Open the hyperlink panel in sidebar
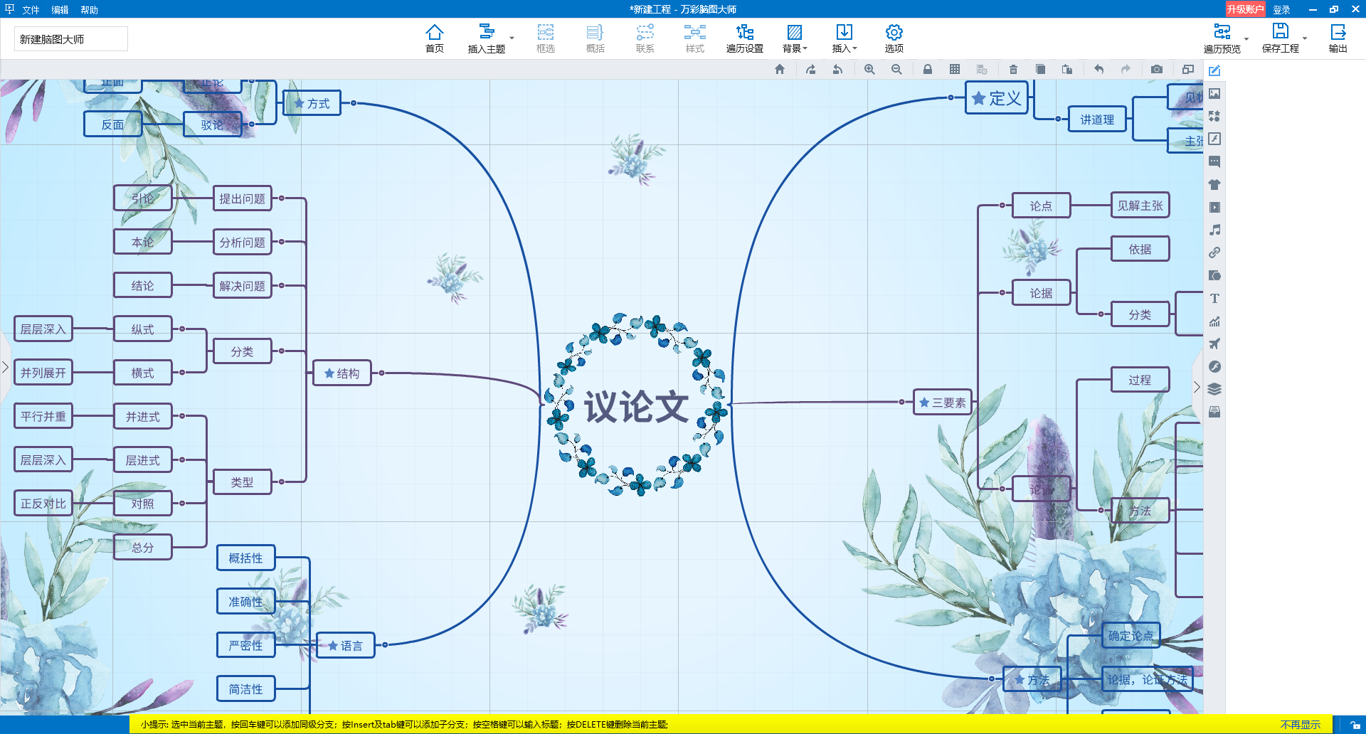The width and height of the screenshot is (1366, 734). tap(1214, 252)
